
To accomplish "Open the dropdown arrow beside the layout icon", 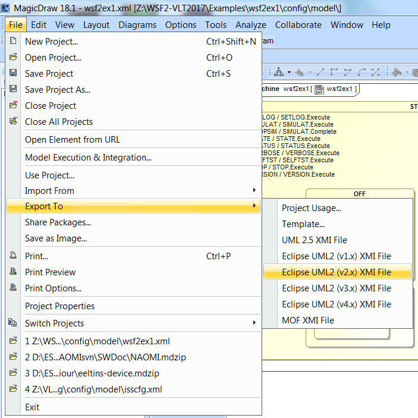I will 289,72.
